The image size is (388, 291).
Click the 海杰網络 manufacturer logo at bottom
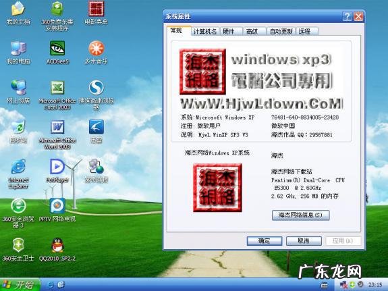pos(217,188)
